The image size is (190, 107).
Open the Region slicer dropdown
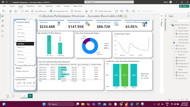[x=33, y=71]
